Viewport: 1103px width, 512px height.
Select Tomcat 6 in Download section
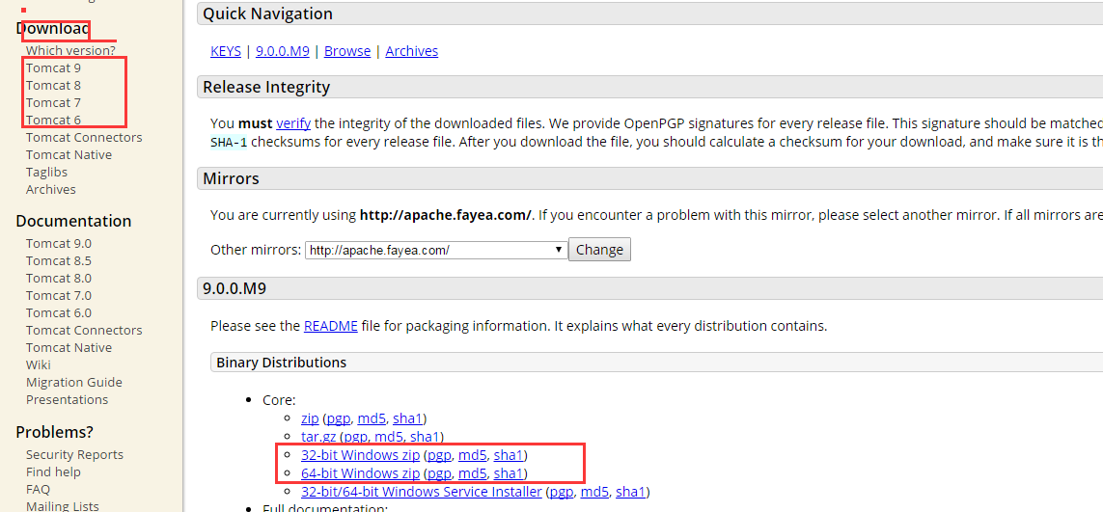pyautogui.click(x=53, y=121)
